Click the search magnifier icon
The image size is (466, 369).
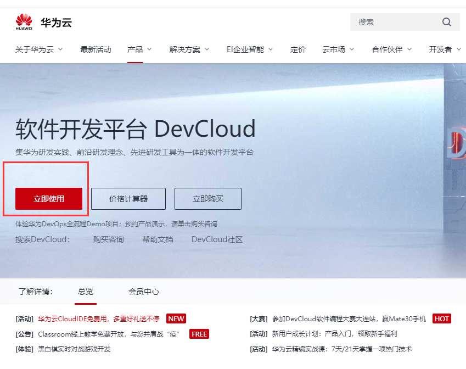click(x=446, y=22)
